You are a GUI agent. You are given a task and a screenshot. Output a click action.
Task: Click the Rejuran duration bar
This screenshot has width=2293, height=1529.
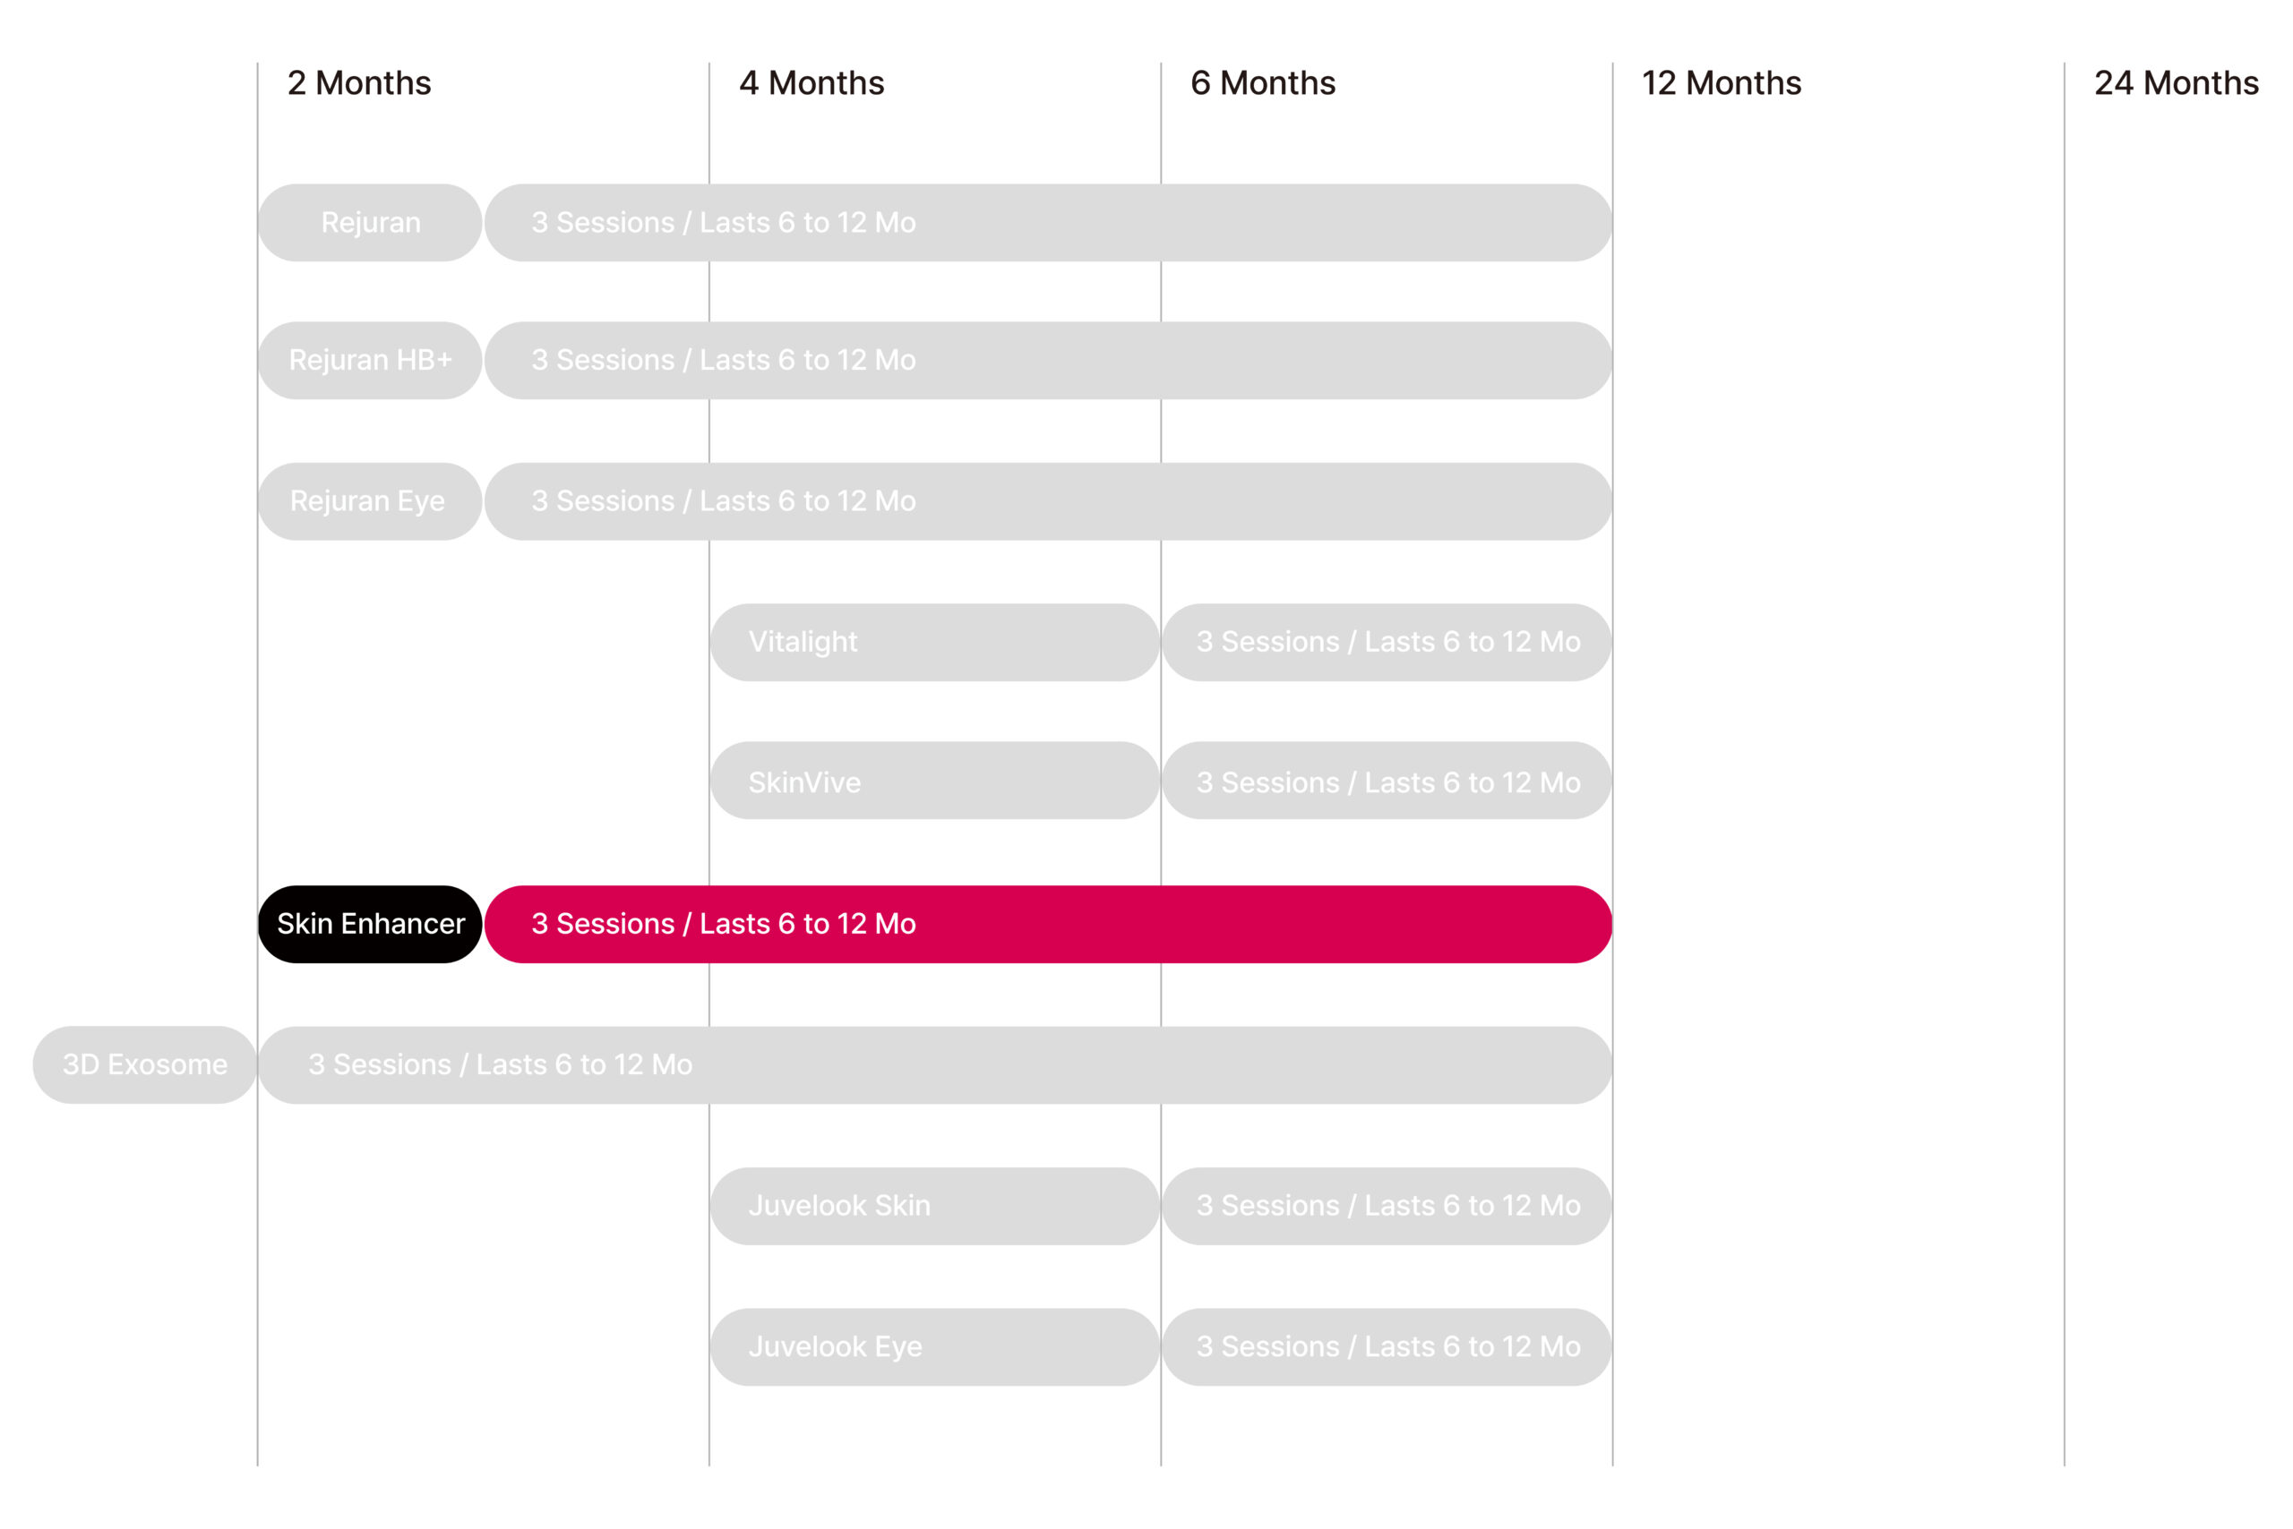1048,222
